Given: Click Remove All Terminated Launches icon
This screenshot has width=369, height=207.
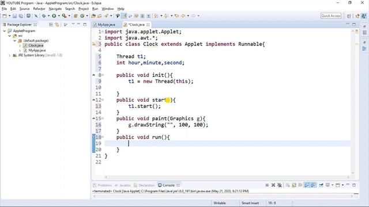Looking at the screenshot, I should (279, 185).
